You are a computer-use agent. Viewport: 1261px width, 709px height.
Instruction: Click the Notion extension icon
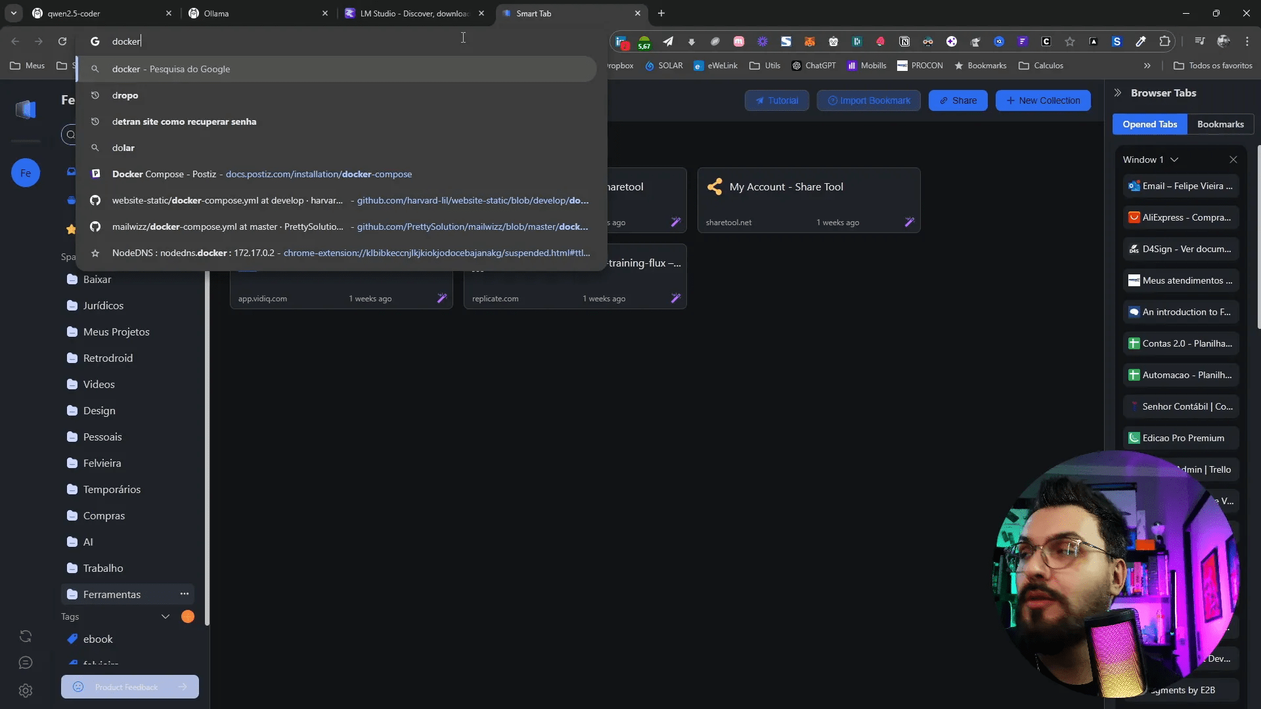click(904, 41)
